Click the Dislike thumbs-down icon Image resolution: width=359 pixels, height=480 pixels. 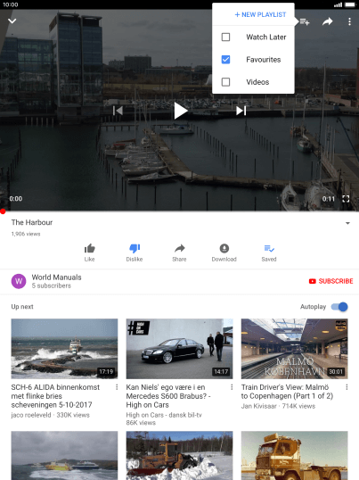pos(135,248)
